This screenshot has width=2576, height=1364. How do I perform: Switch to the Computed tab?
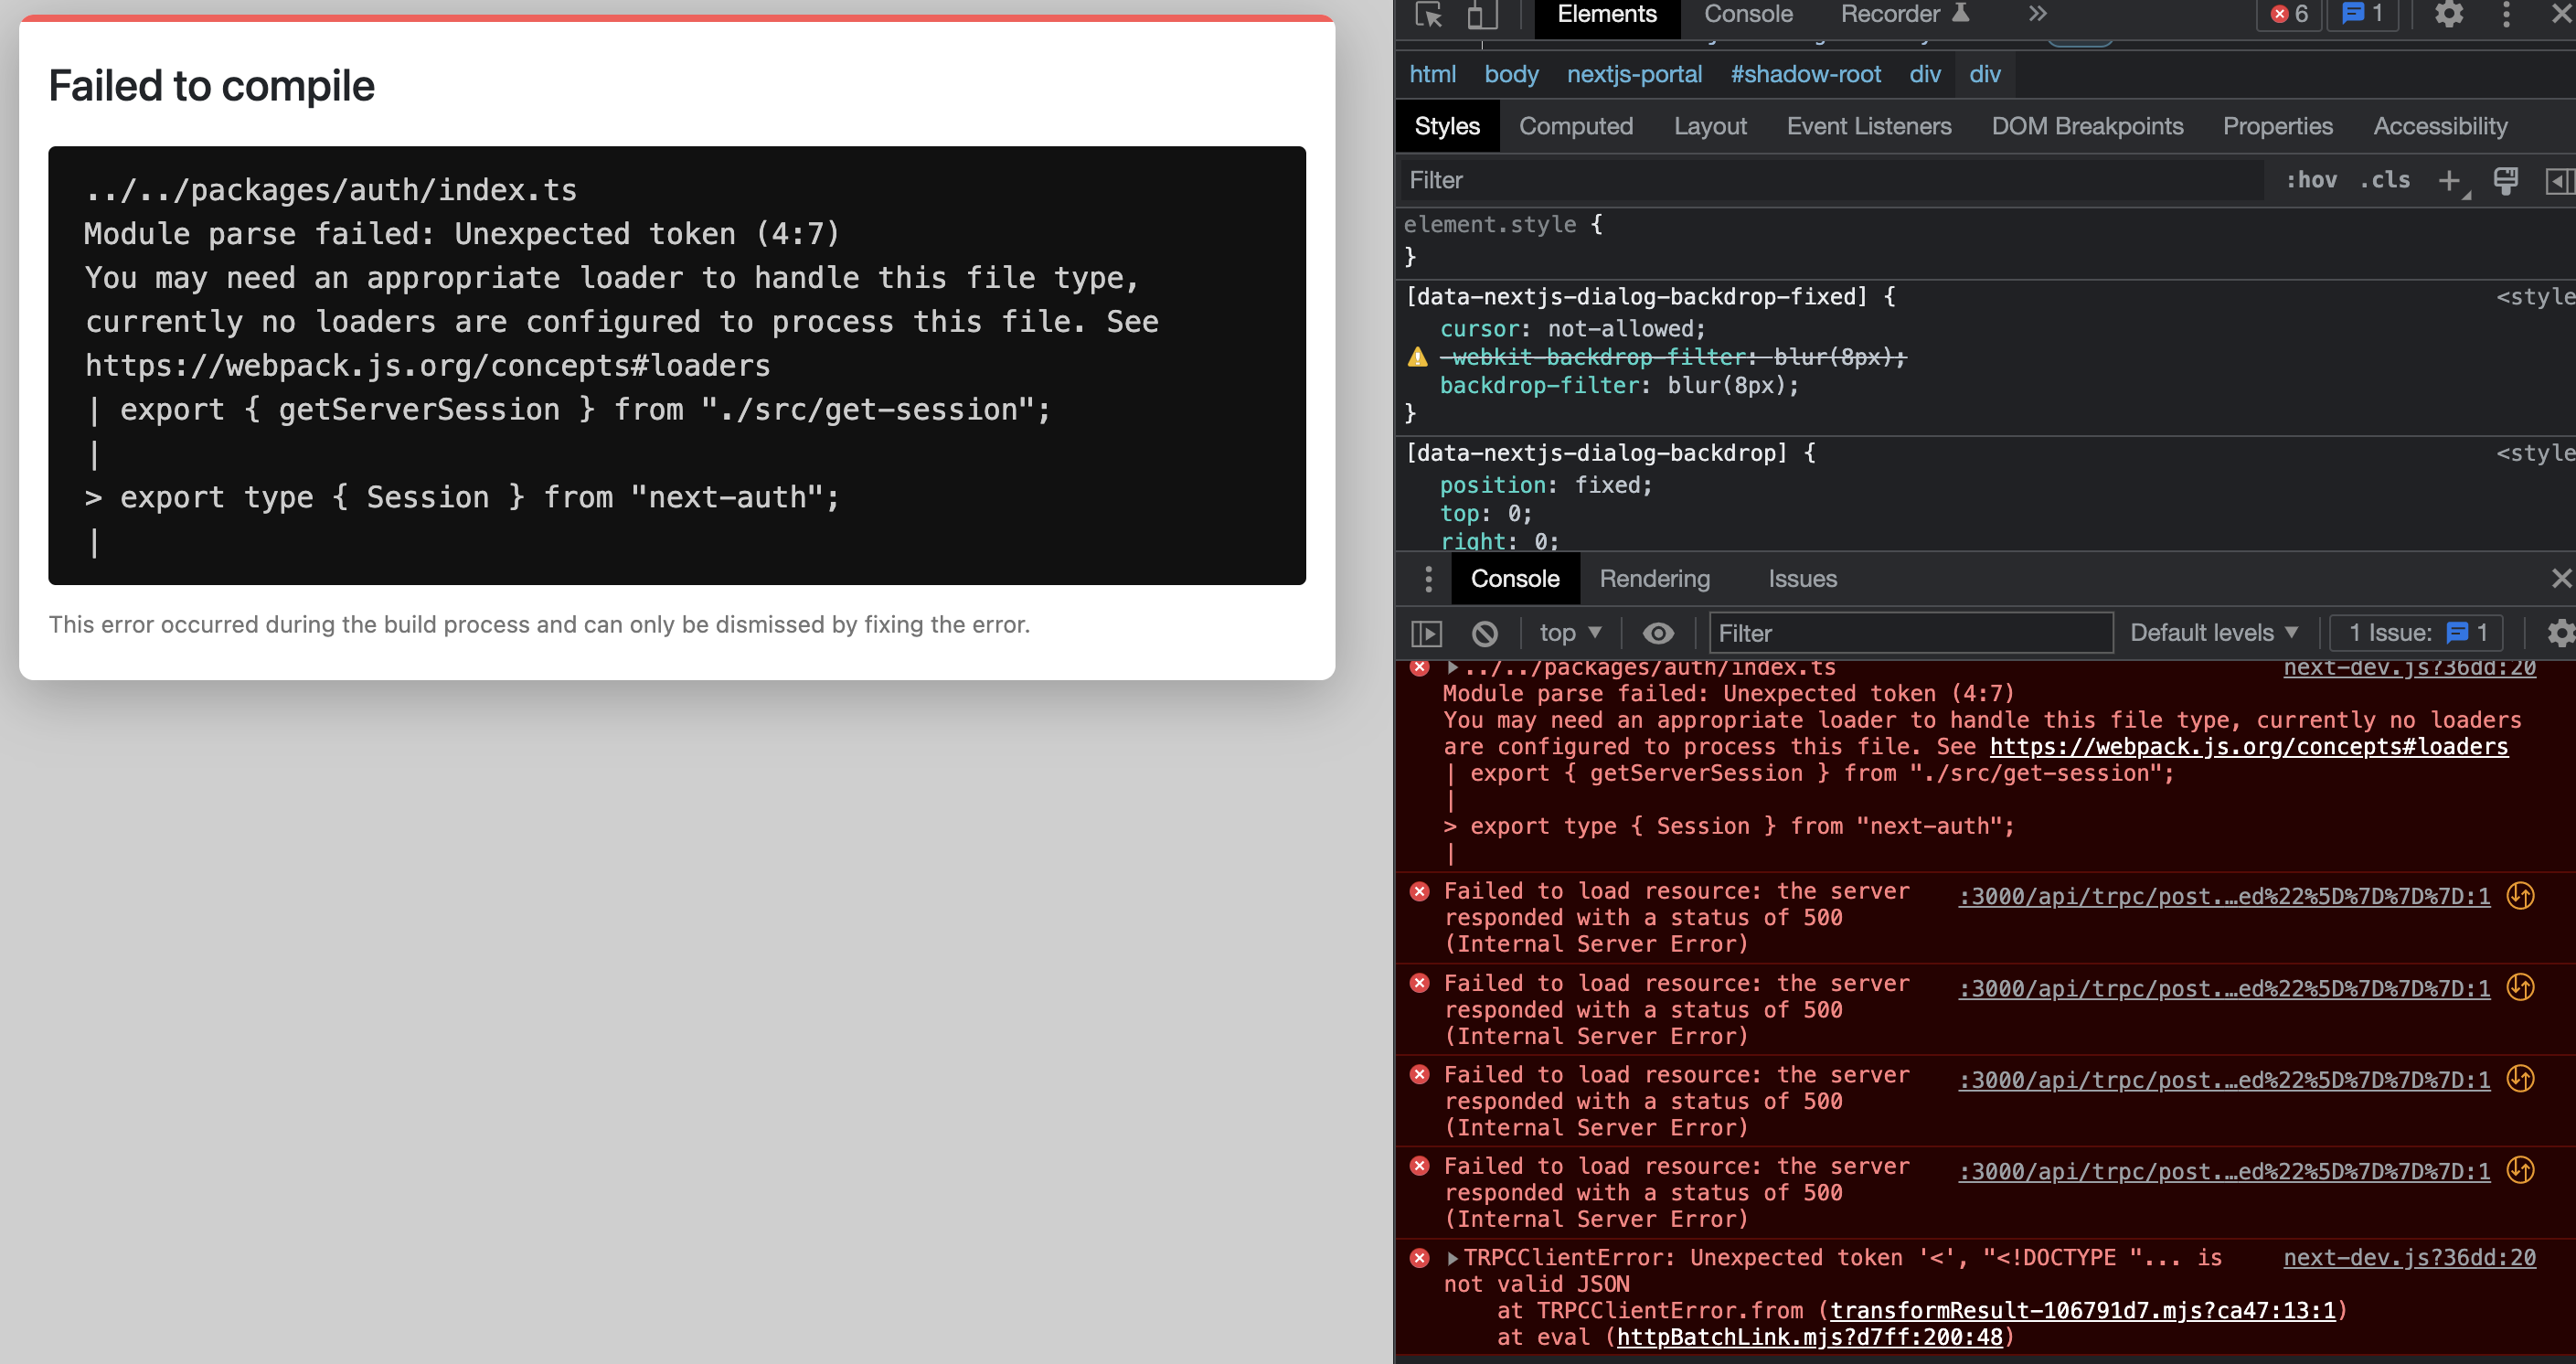click(1576, 127)
